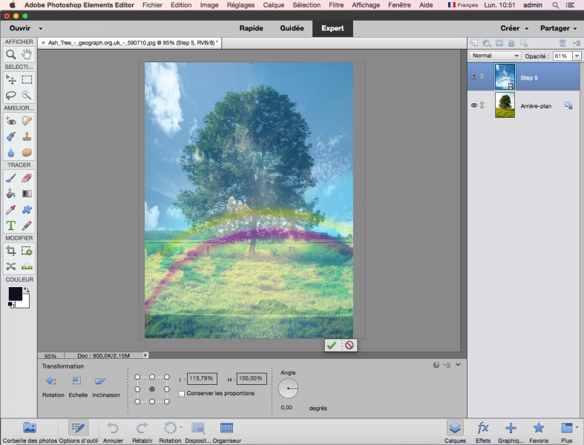The width and height of the screenshot is (584, 445).
Task: Select the Move tool
Action: [x=11, y=79]
